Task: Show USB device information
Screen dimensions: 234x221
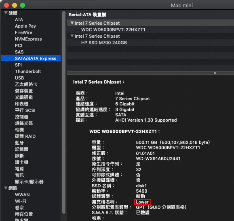Action: (x=19, y=78)
